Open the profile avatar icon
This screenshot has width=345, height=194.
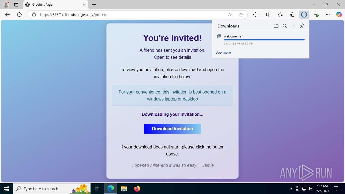[x=6, y=5]
